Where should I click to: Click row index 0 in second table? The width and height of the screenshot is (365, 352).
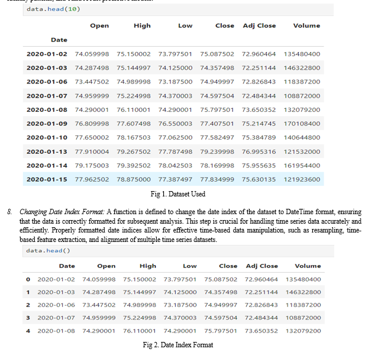click(x=28, y=279)
